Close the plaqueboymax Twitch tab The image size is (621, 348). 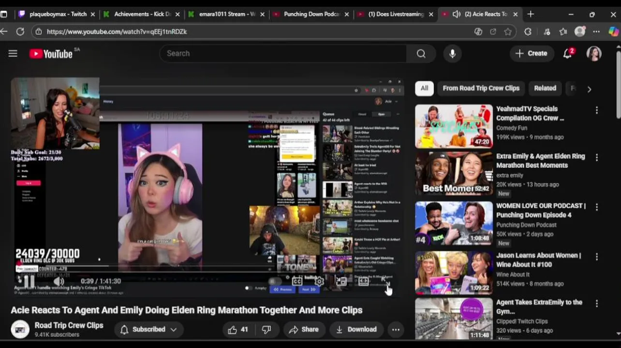[93, 14]
